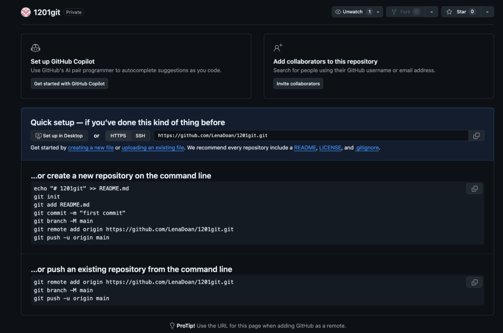Click the disabled Fork button

[x=406, y=12]
